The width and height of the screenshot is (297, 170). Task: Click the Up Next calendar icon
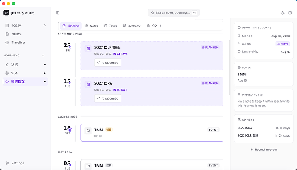pos(239,120)
